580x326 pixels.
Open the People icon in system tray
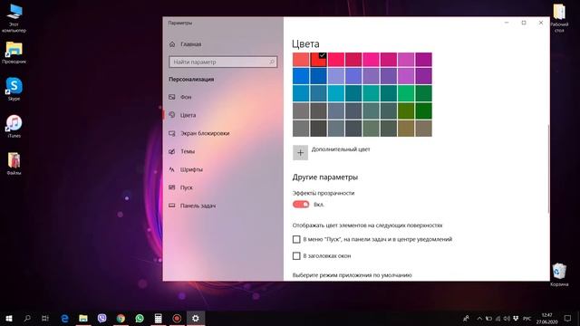[466, 318]
